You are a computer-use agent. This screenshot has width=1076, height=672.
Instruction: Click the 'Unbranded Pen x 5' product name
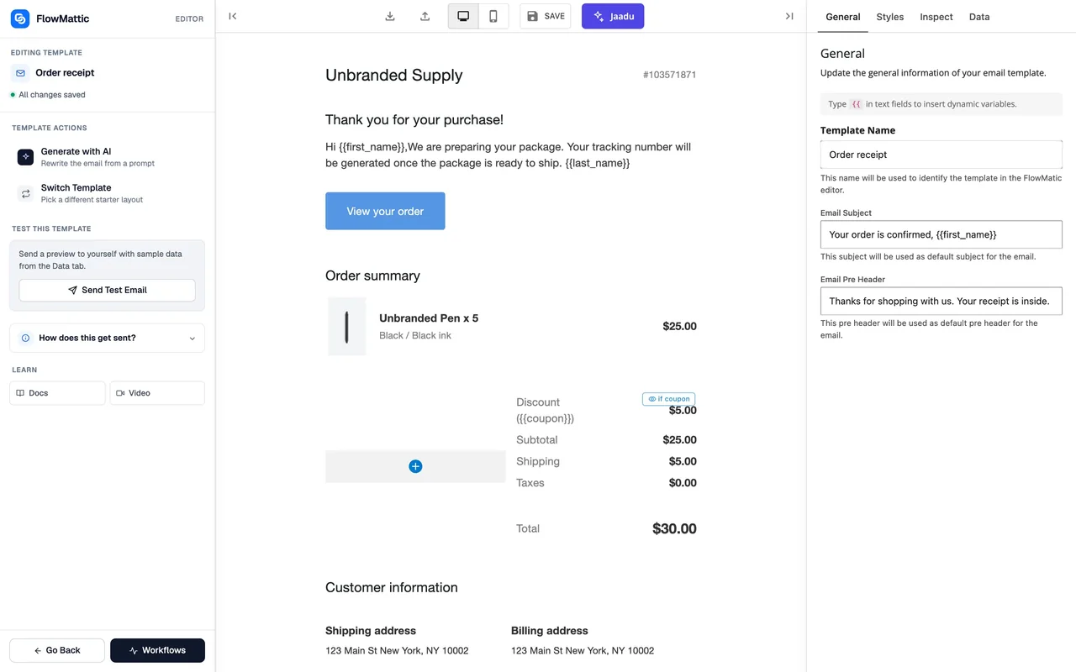429,318
